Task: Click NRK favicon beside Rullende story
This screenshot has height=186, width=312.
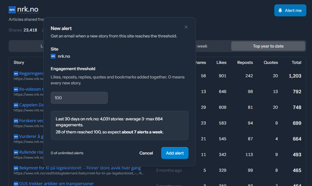Action: (x=16, y=152)
